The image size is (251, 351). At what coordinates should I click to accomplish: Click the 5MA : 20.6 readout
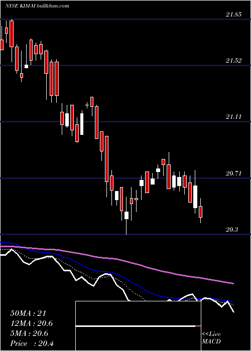coord(29,333)
